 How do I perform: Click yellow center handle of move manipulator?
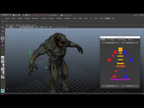[31, 62]
